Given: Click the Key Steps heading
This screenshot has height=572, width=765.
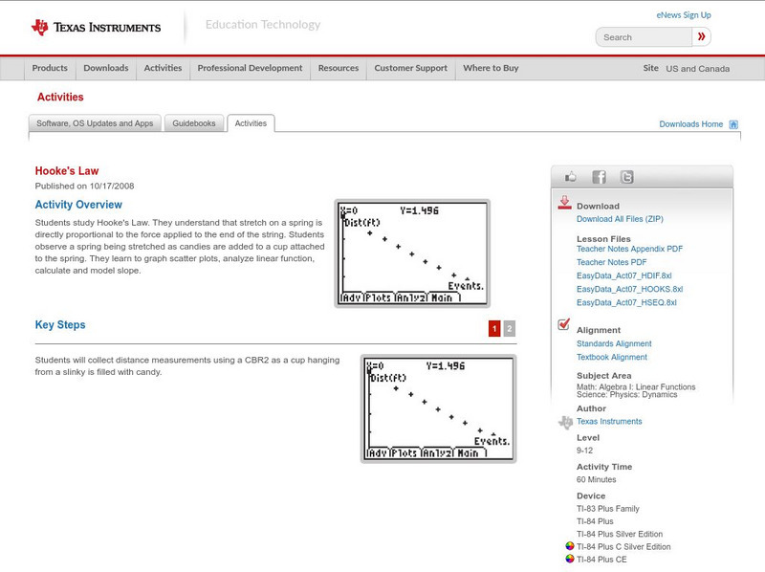Looking at the screenshot, I should (x=60, y=324).
